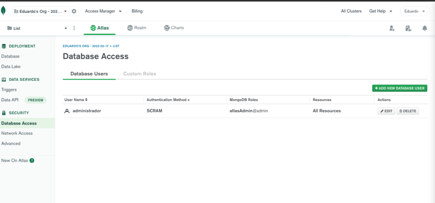Sort by Authentication Method column

168,100
